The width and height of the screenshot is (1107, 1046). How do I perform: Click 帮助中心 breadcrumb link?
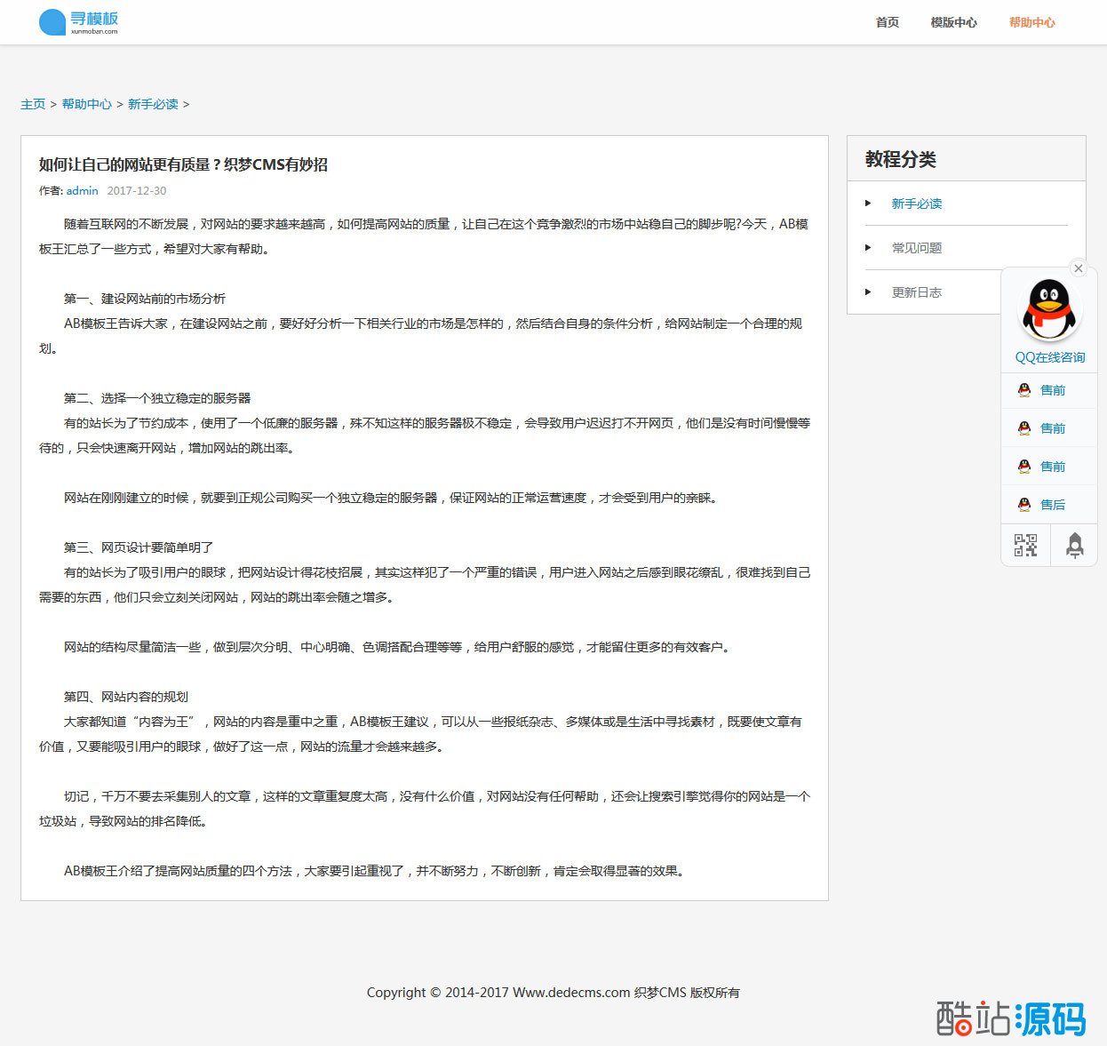click(x=87, y=104)
